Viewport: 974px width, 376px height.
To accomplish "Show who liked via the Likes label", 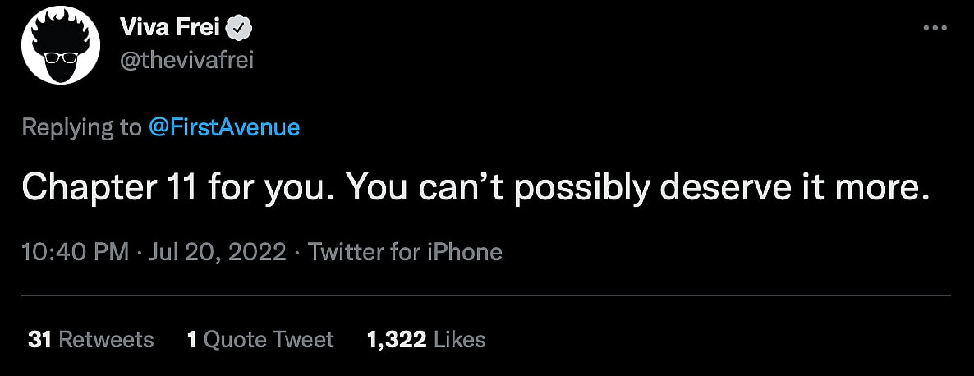I will [x=459, y=339].
